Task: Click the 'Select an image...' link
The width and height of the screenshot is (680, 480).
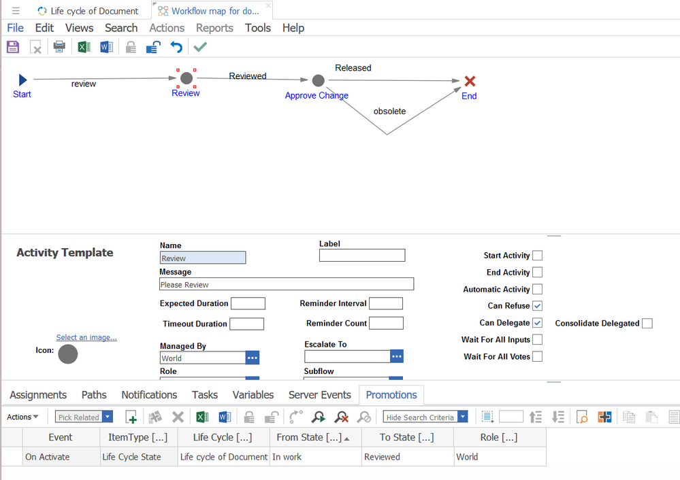Action: point(86,337)
